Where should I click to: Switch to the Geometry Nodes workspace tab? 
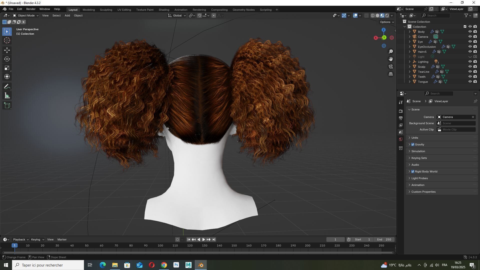(x=243, y=10)
